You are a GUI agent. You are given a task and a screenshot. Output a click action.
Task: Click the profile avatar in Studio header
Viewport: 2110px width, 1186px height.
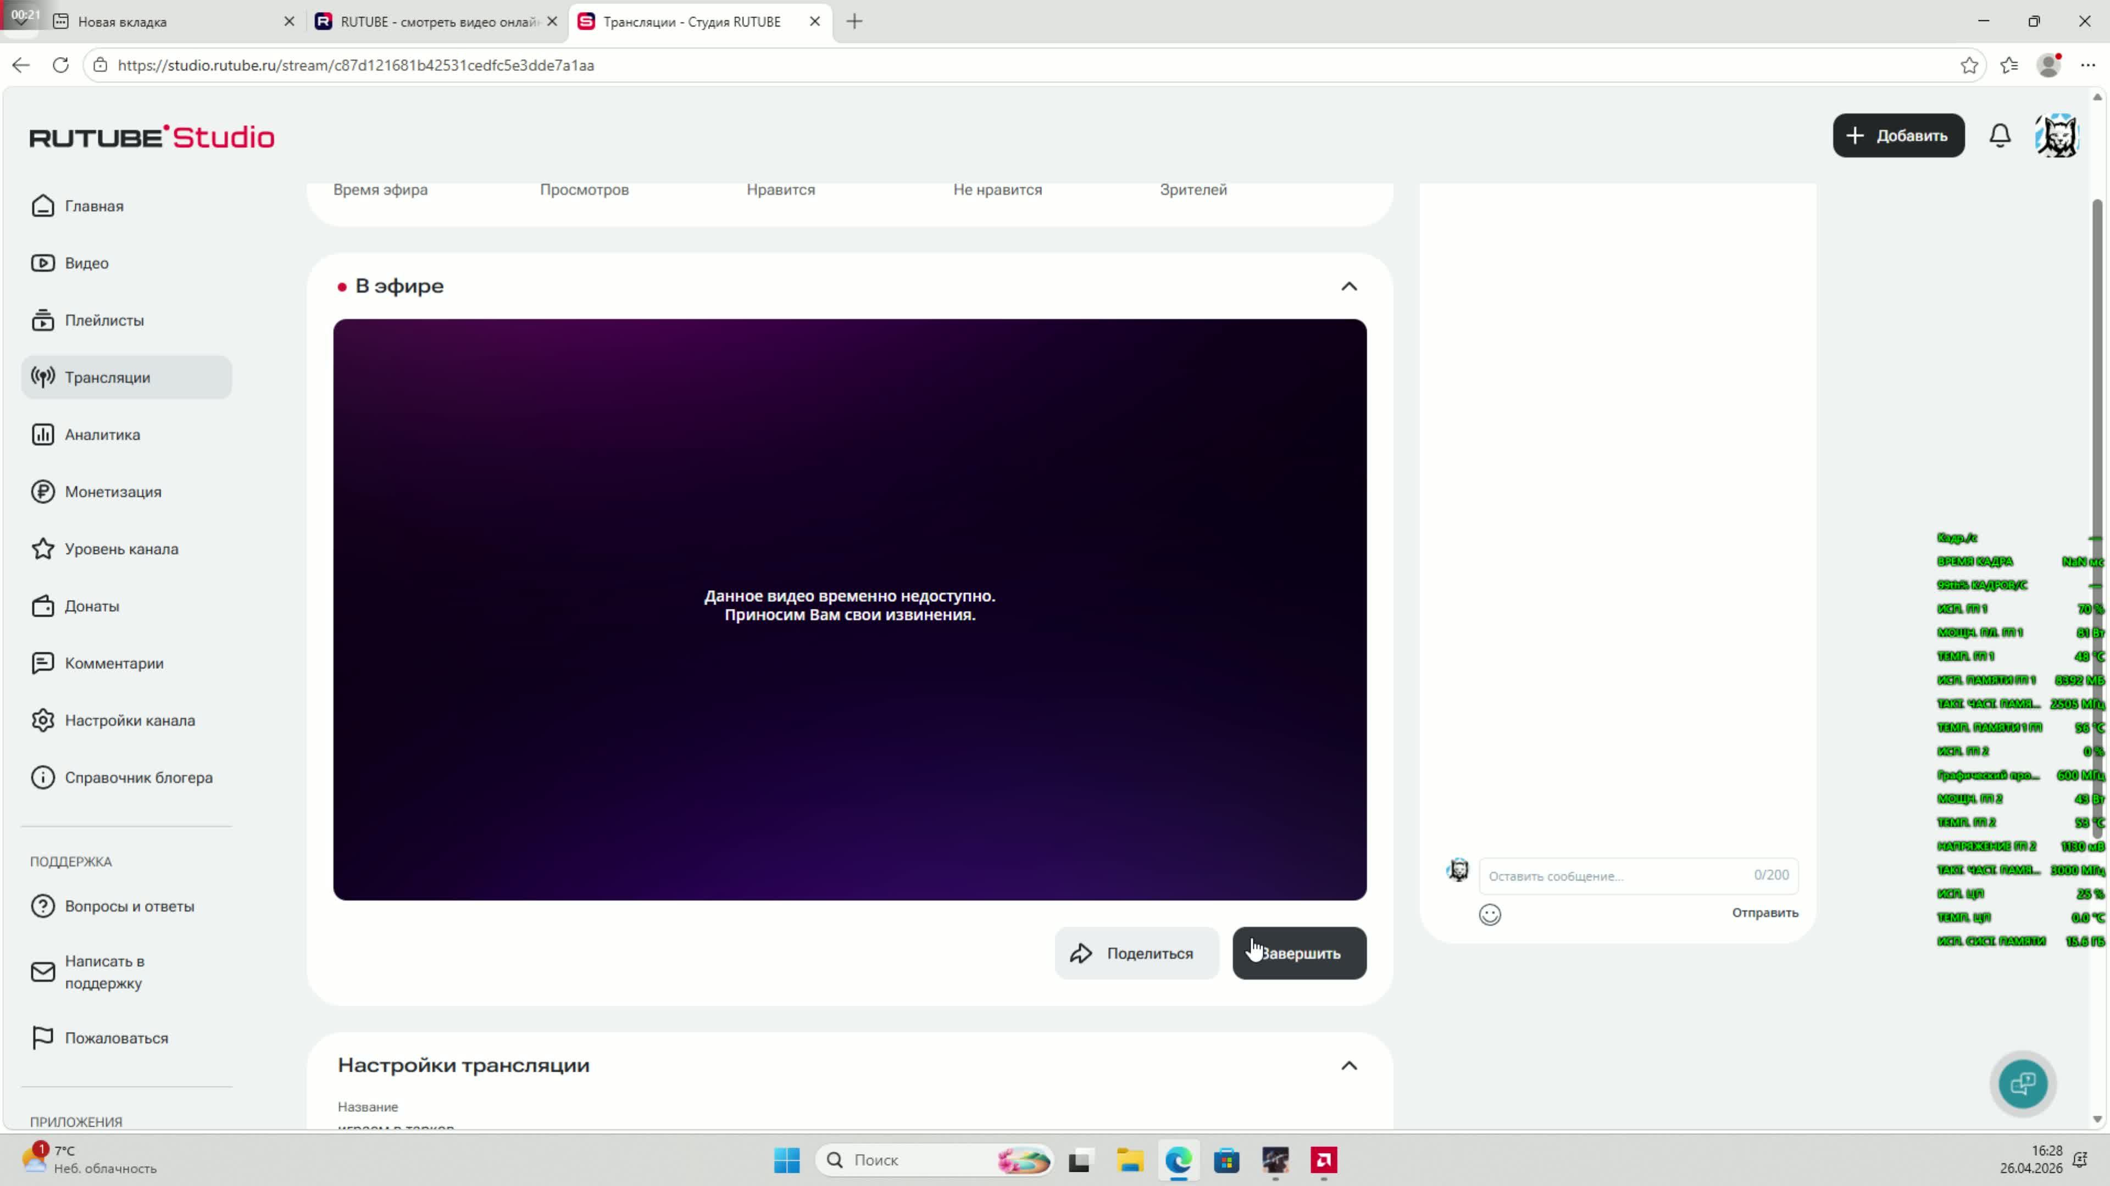2056,136
